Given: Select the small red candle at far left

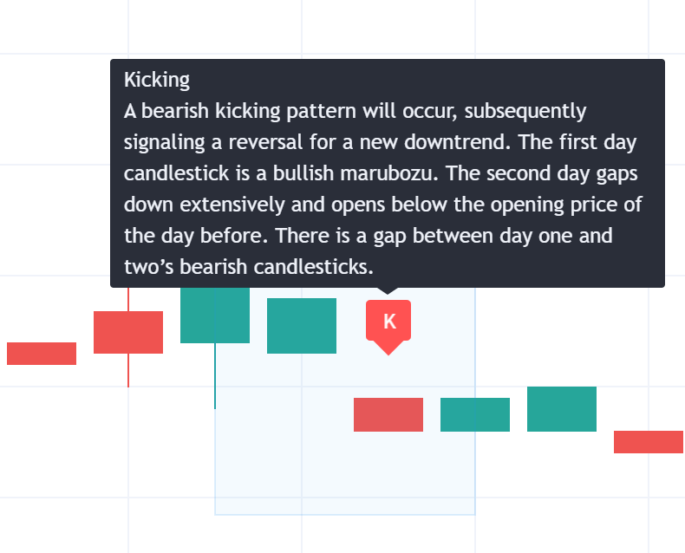Looking at the screenshot, I should (42, 354).
